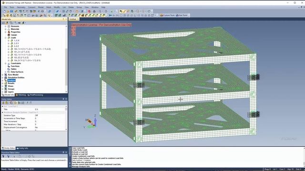Switch to the PostProcessing pane tab
Image resolution: width=305 pixels, height=171 pixels.
pos(35,95)
